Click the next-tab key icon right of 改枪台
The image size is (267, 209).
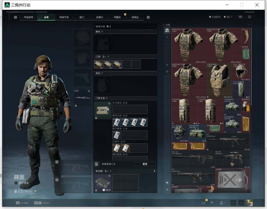click(x=148, y=17)
